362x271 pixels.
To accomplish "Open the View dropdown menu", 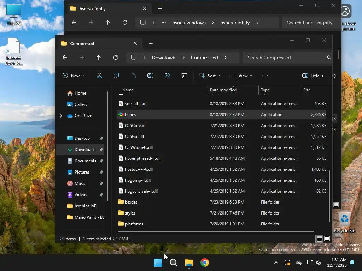I will click(x=241, y=76).
